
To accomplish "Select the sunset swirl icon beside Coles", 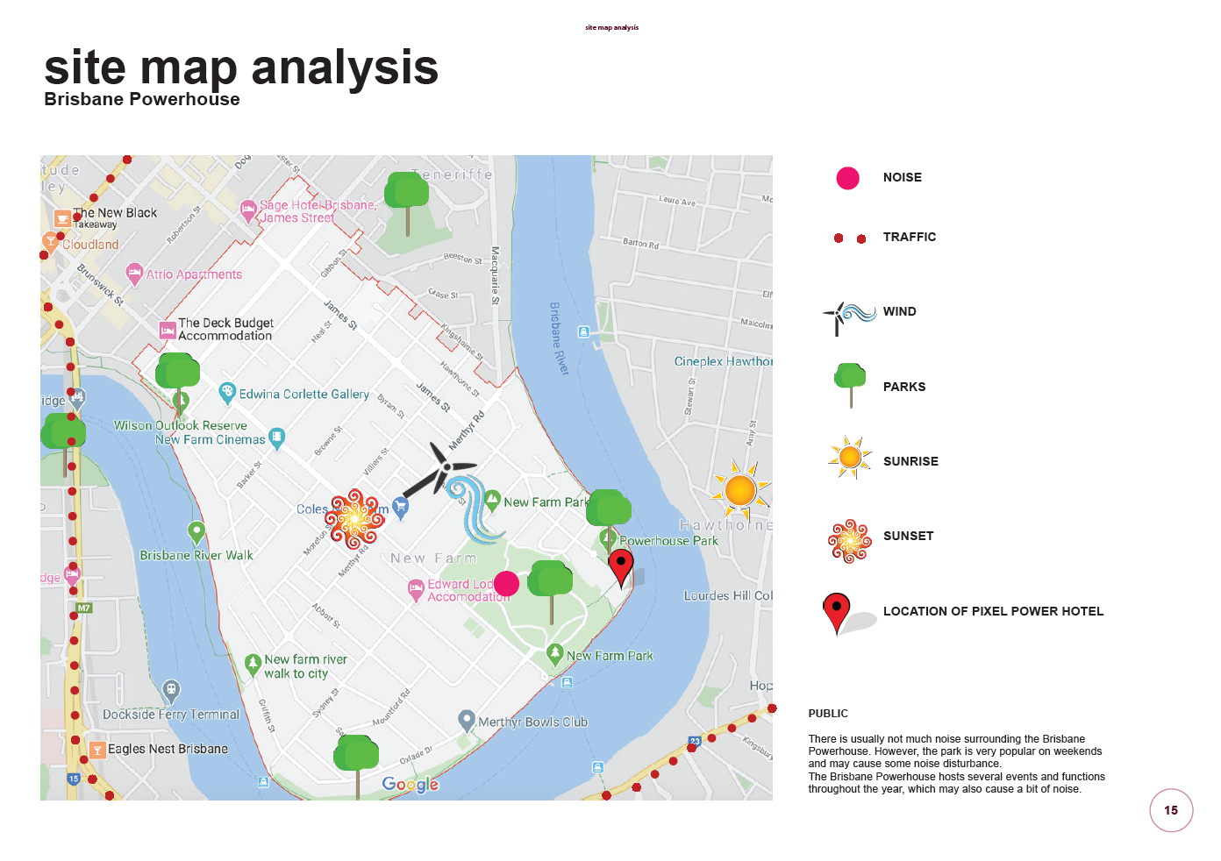I will 355,519.
